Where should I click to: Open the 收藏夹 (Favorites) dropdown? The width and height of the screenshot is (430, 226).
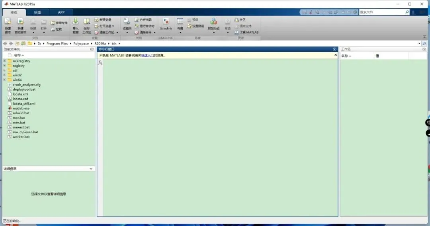[127, 32]
